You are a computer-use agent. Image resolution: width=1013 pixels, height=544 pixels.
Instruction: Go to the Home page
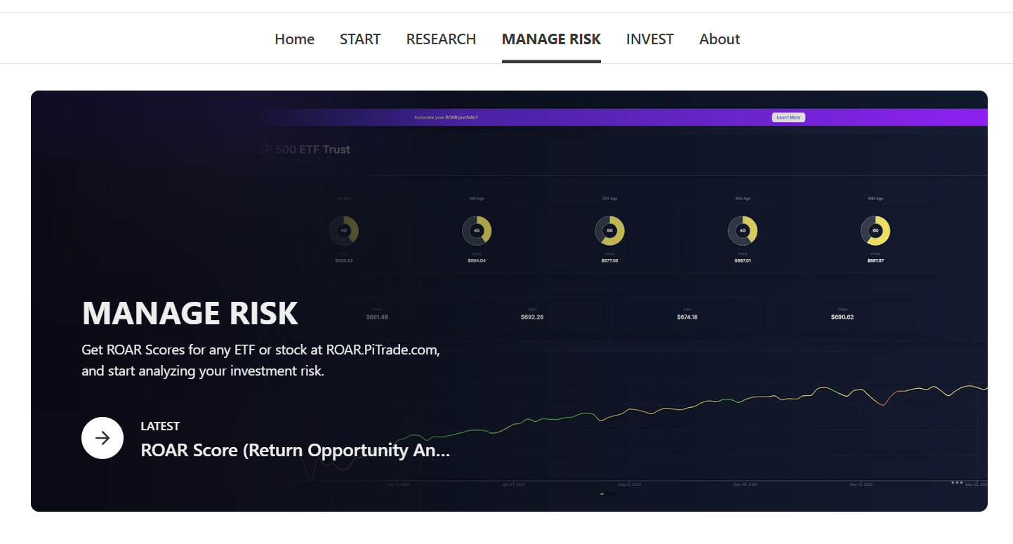[x=294, y=39]
